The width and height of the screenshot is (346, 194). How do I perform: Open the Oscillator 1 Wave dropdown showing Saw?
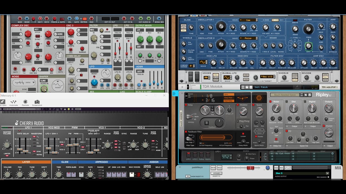point(248,20)
